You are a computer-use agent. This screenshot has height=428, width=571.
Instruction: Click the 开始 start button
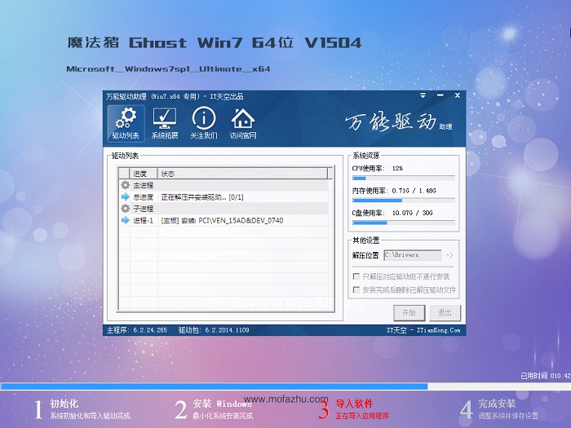coord(409,312)
